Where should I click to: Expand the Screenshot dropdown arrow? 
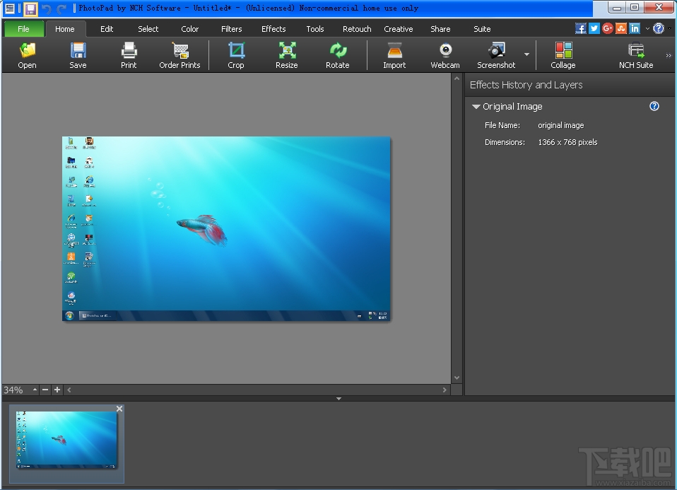tap(526, 54)
